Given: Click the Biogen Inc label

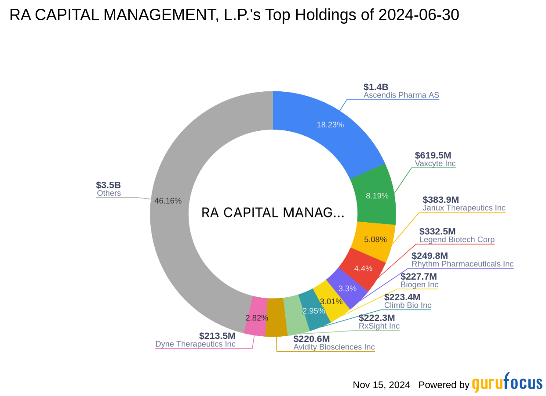Looking at the screenshot, I should point(420,285).
